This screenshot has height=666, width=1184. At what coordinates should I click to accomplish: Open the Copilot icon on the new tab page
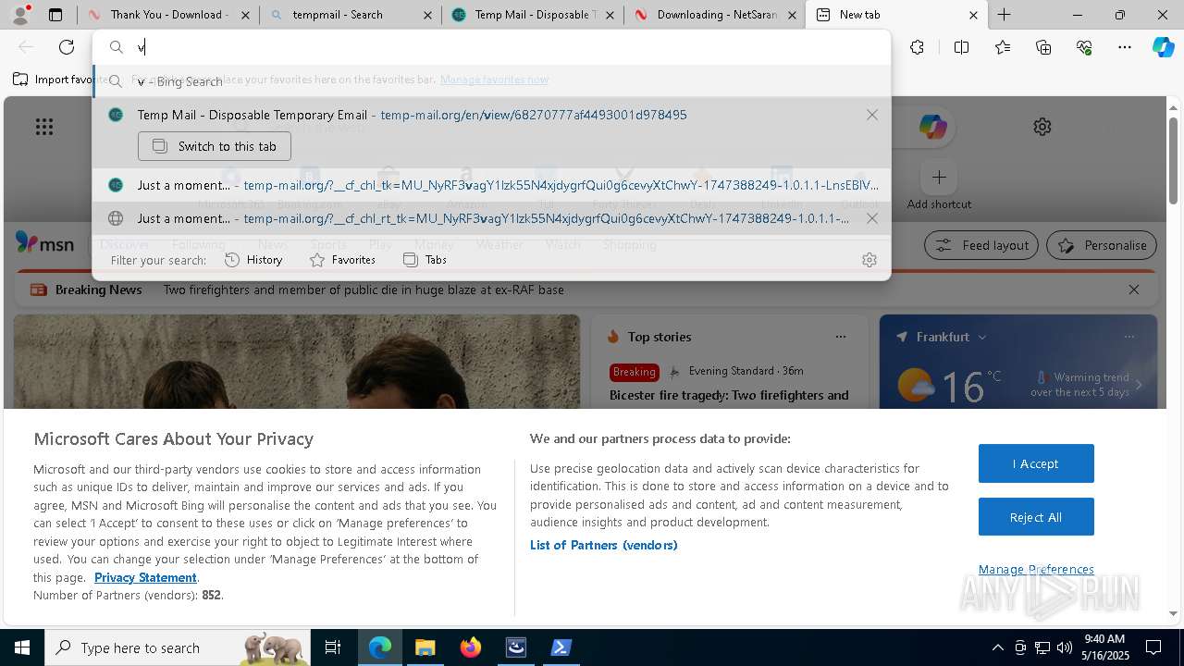(932, 127)
